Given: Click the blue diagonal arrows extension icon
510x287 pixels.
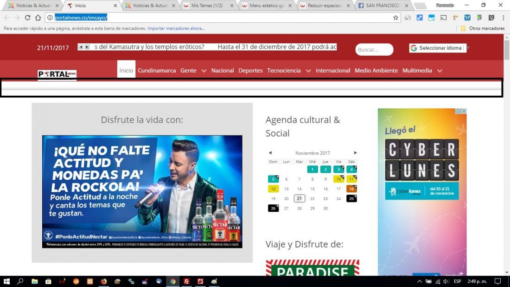Looking at the screenshot, I should tap(420, 18).
